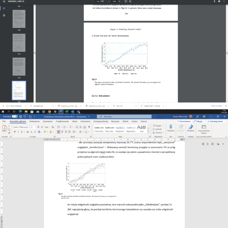This screenshot has width=228, height=228.
Task: Toggle the Autozapis autosave switch in Word
Action: tap(14, 117)
